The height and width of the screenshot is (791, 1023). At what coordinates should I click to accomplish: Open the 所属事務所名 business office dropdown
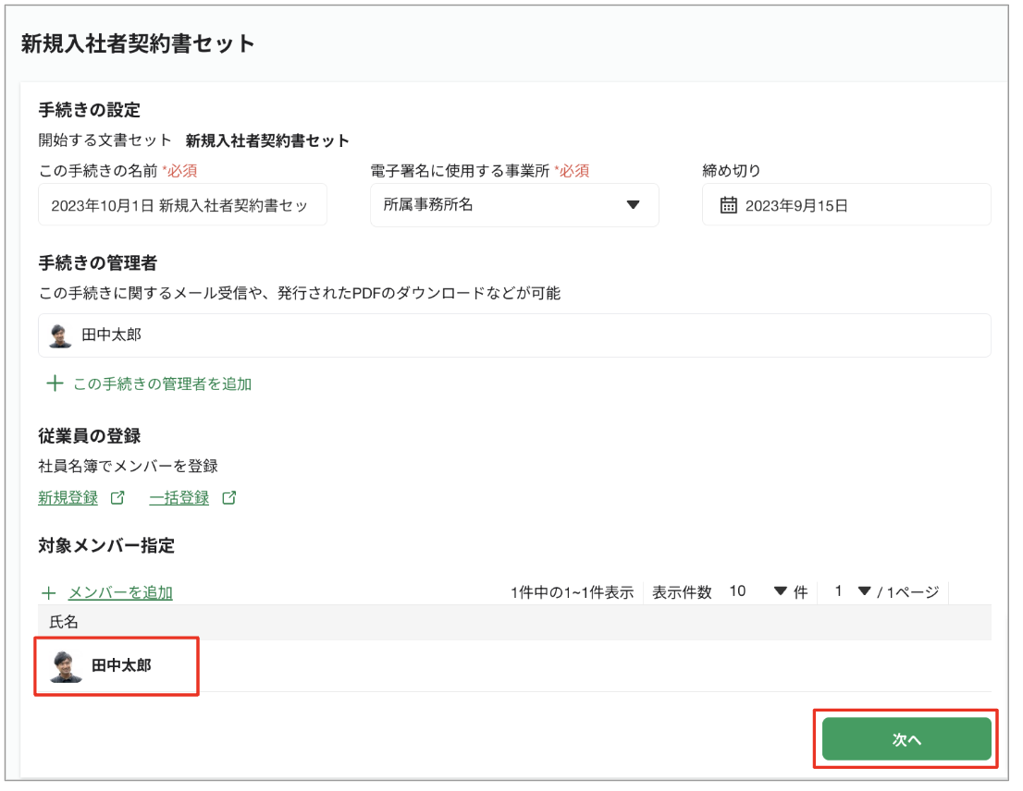[514, 204]
